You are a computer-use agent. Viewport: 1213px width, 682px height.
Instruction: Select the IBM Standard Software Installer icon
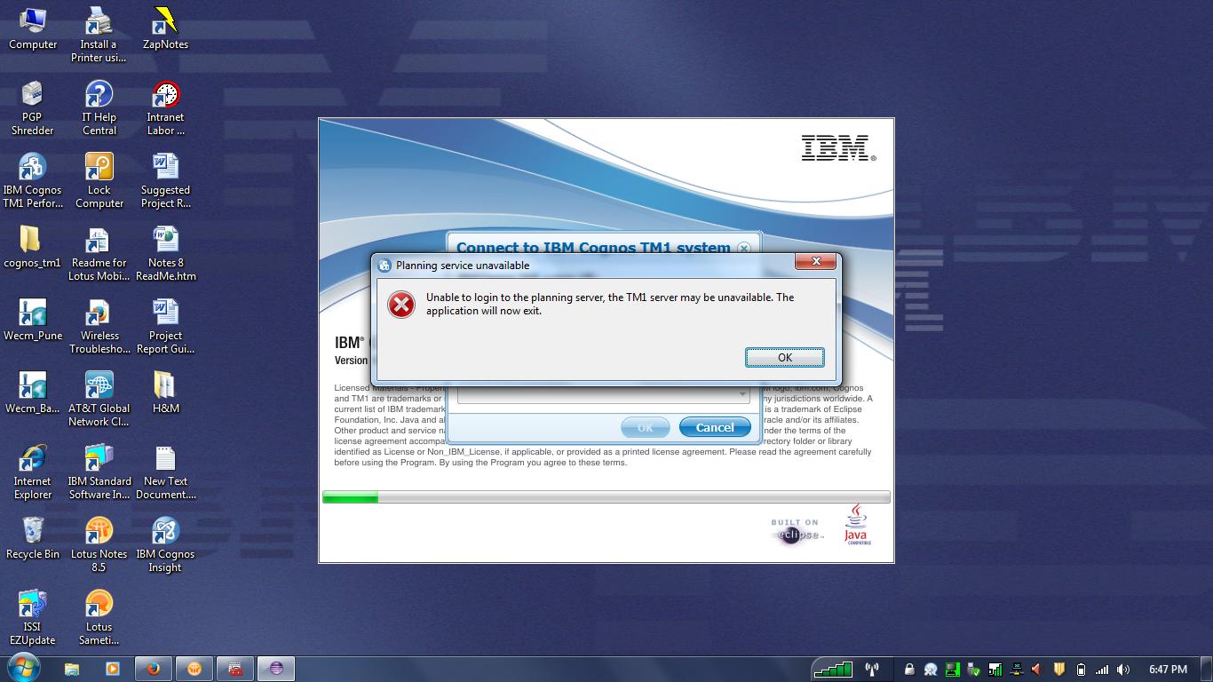99,472
